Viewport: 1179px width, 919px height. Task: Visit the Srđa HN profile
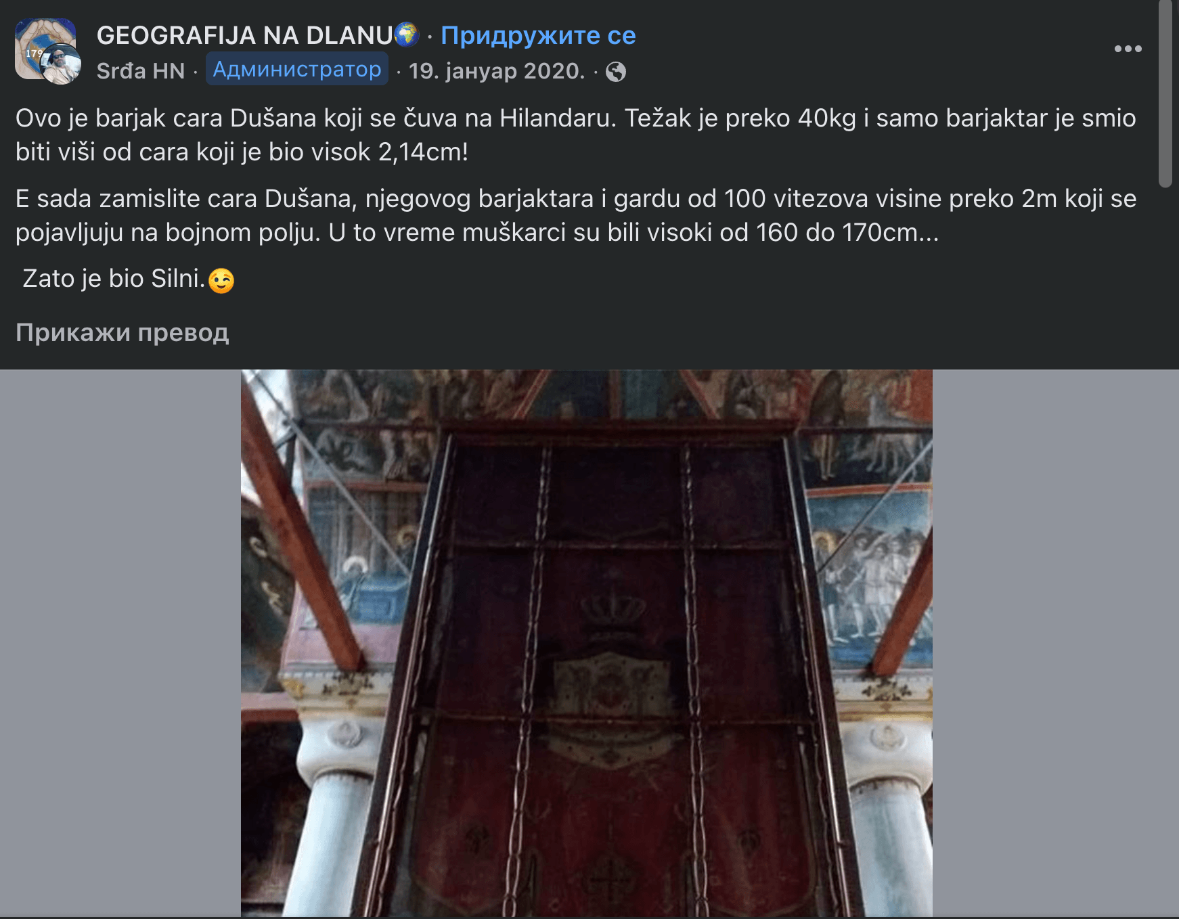tap(141, 71)
